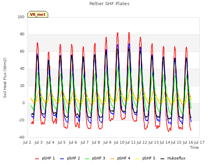
Task: Toggle pSHF 2 series in legend
Action: 70,158
